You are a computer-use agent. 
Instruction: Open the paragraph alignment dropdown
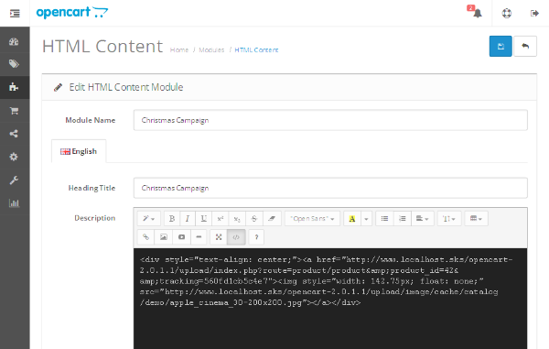422,219
